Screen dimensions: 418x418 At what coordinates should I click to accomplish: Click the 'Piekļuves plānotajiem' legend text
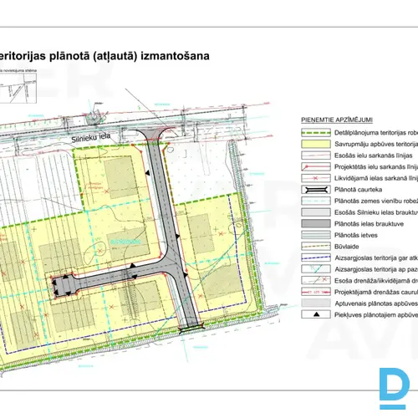(x=366, y=315)
